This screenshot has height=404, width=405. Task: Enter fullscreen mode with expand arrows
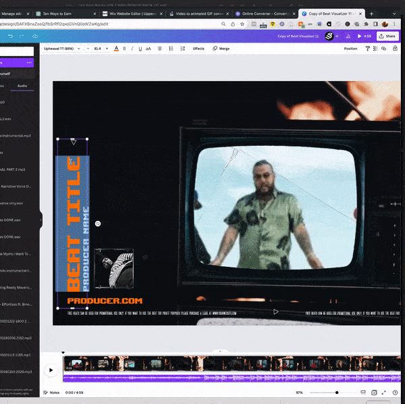(384, 393)
